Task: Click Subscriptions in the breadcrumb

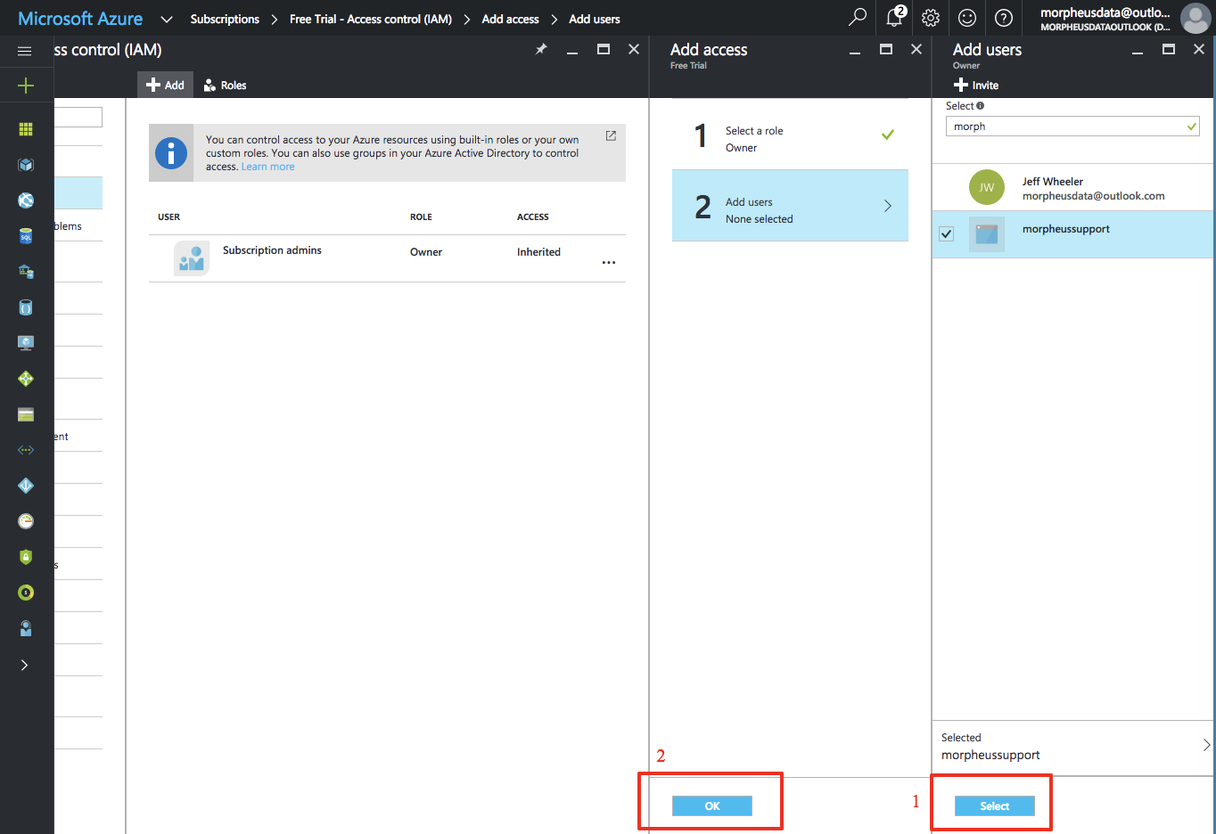Action: [x=225, y=19]
